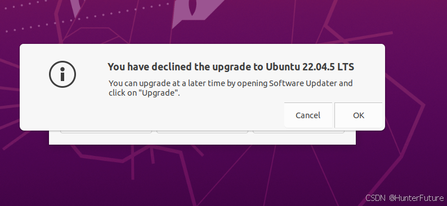This screenshot has height=206, width=447.
Task: Click middle partially hidden button behind dialog
Action: point(202,132)
